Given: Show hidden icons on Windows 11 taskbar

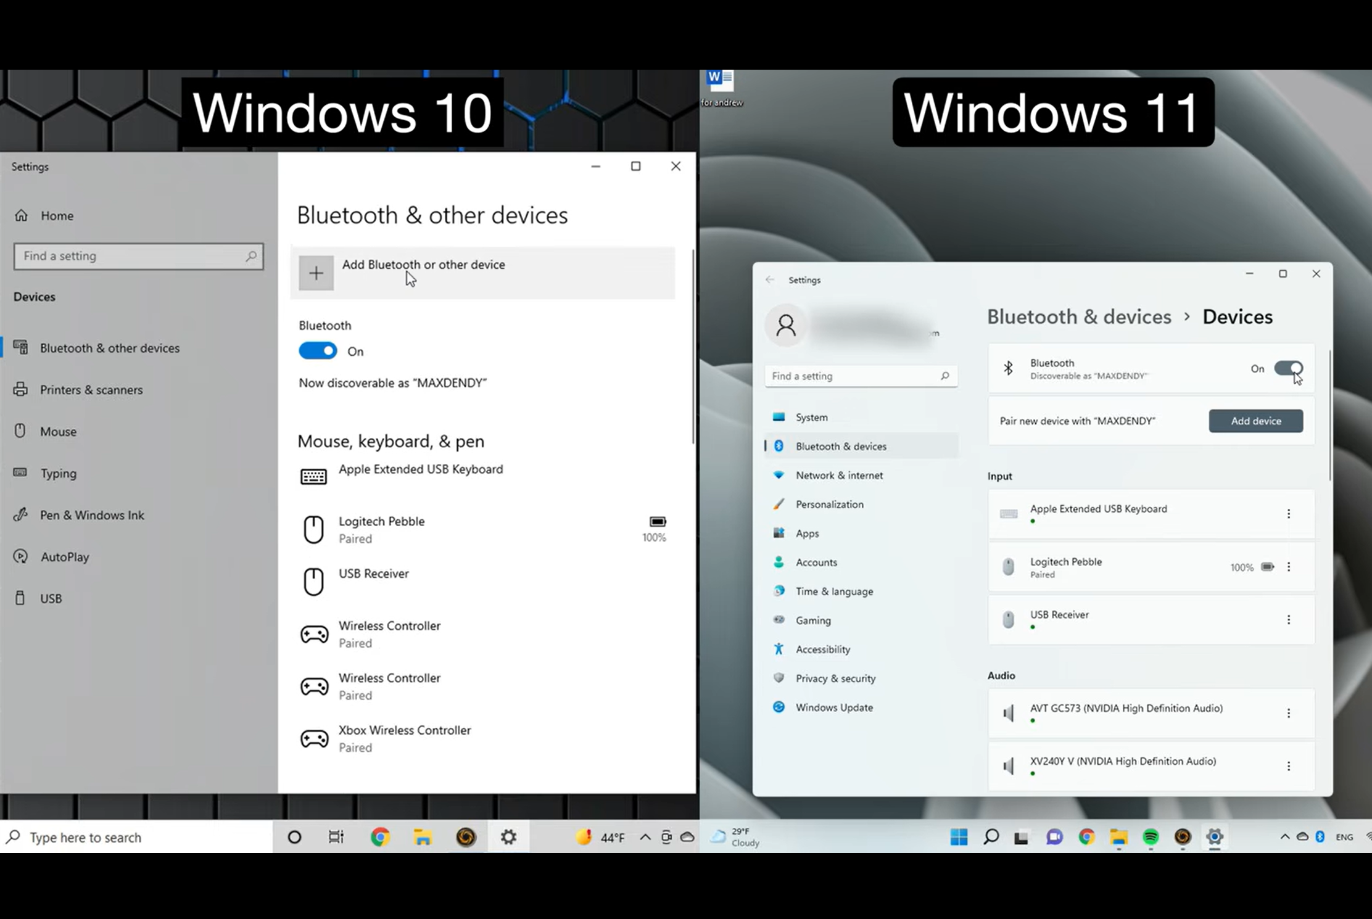Looking at the screenshot, I should coord(1285,837).
